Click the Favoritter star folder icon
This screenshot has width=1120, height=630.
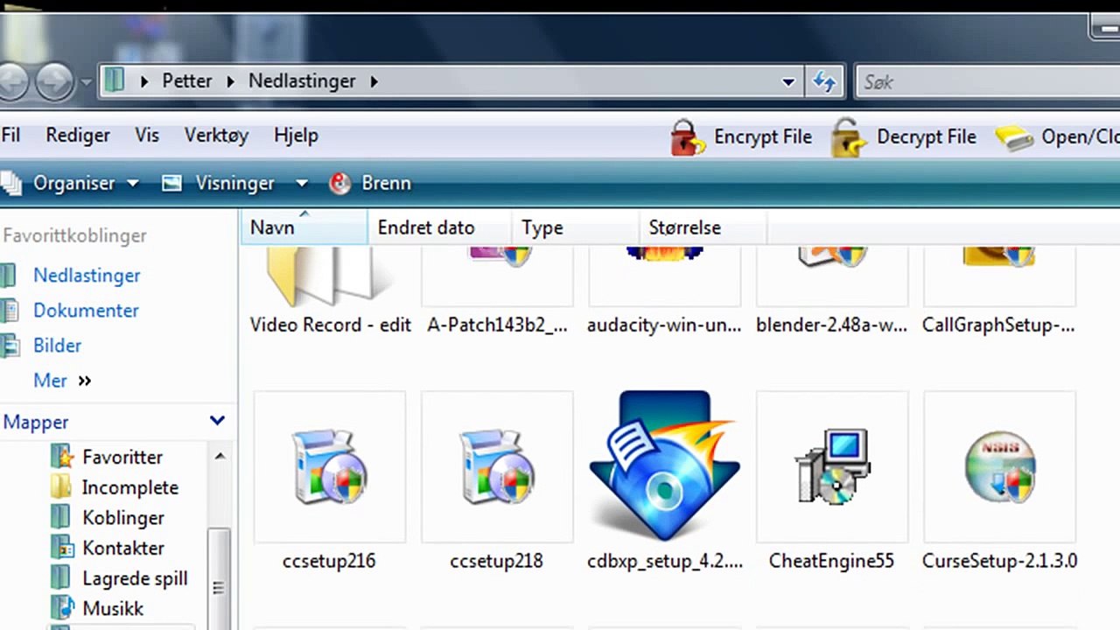[61, 457]
